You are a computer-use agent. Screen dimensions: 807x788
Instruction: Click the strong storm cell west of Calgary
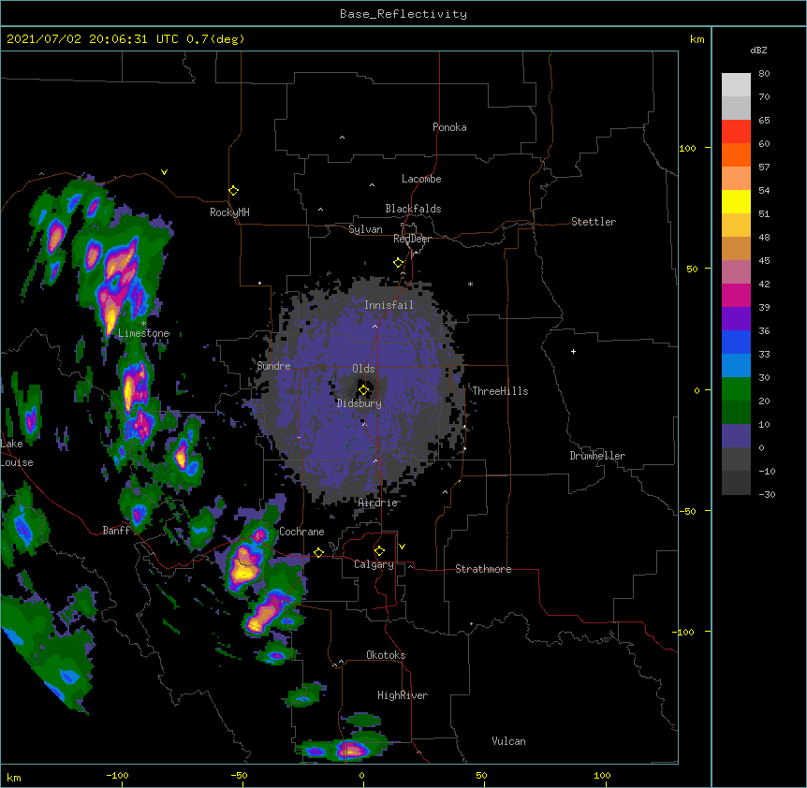(244, 568)
